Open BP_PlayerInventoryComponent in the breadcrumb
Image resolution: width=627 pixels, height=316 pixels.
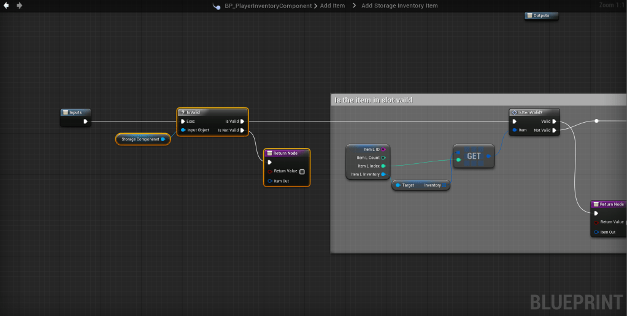click(x=269, y=6)
